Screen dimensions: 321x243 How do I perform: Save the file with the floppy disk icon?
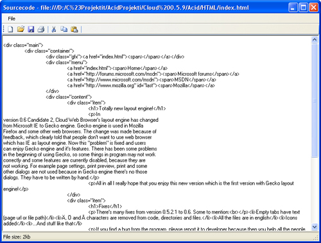31,29
